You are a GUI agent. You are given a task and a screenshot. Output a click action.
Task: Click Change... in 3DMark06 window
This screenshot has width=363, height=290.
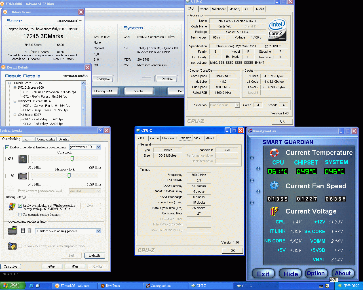[x=103, y=79]
